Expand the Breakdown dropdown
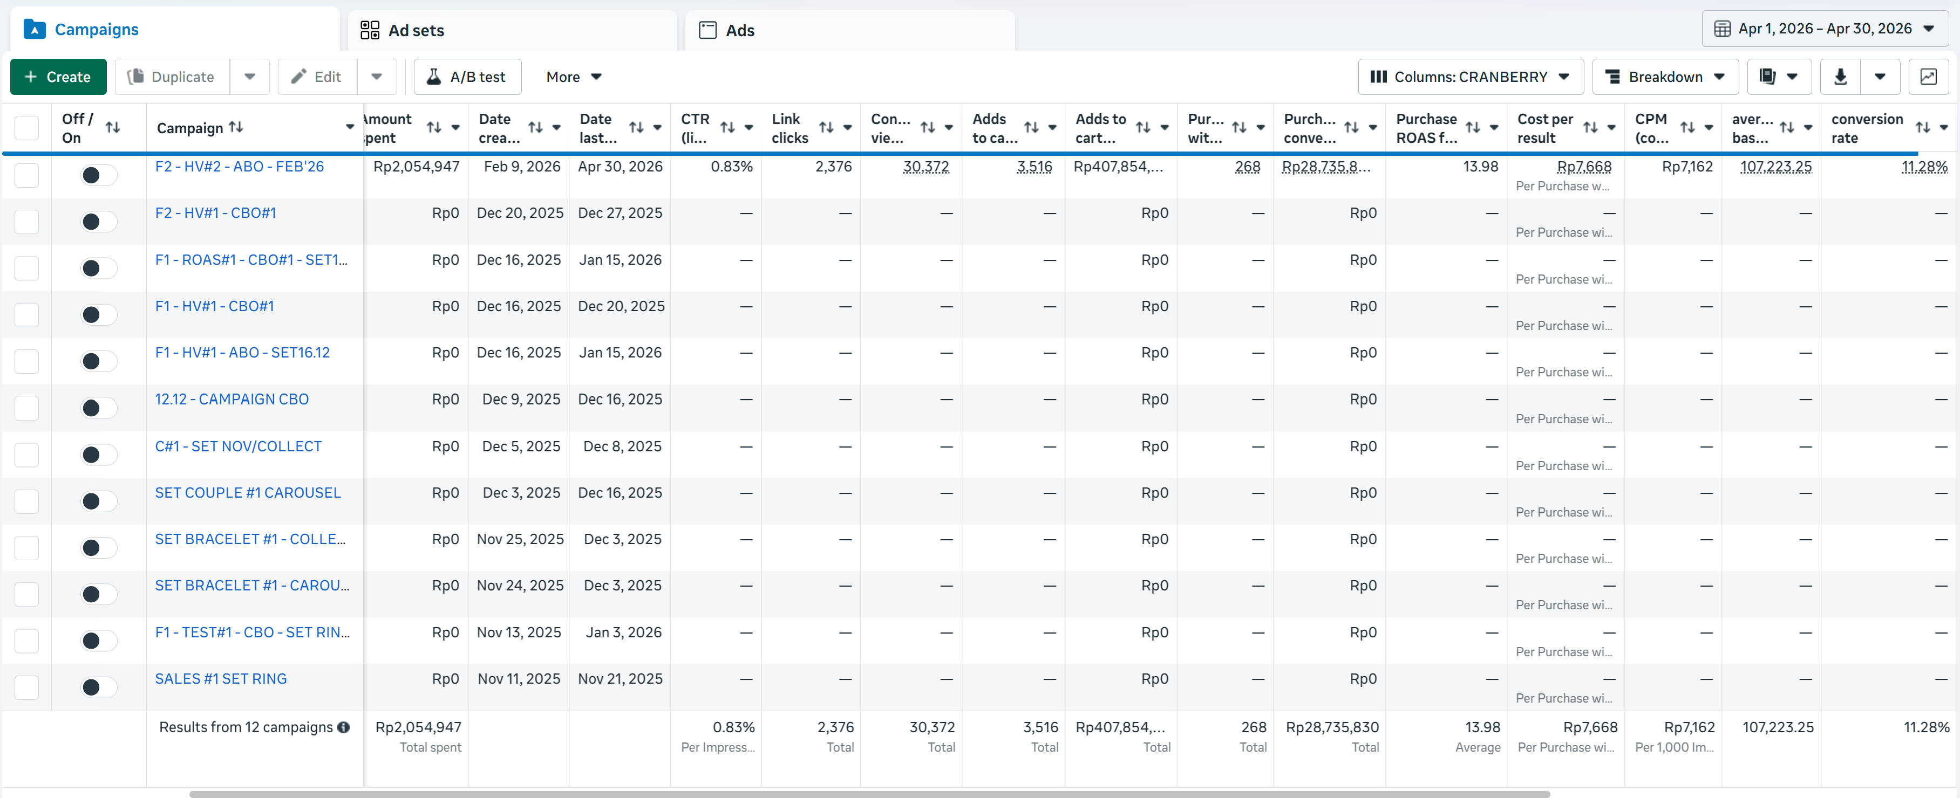Viewport: 1960px width, 798px height. pyautogui.click(x=1665, y=77)
